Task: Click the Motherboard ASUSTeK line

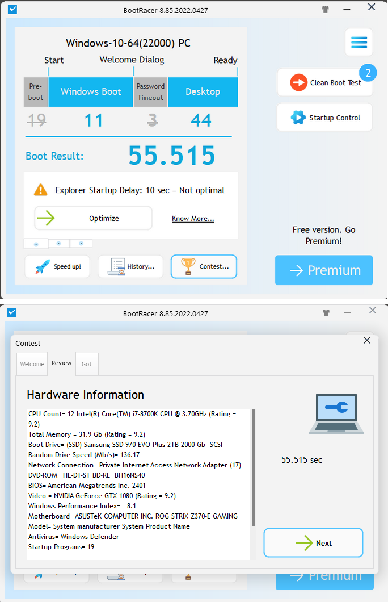Action: coord(133,516)
